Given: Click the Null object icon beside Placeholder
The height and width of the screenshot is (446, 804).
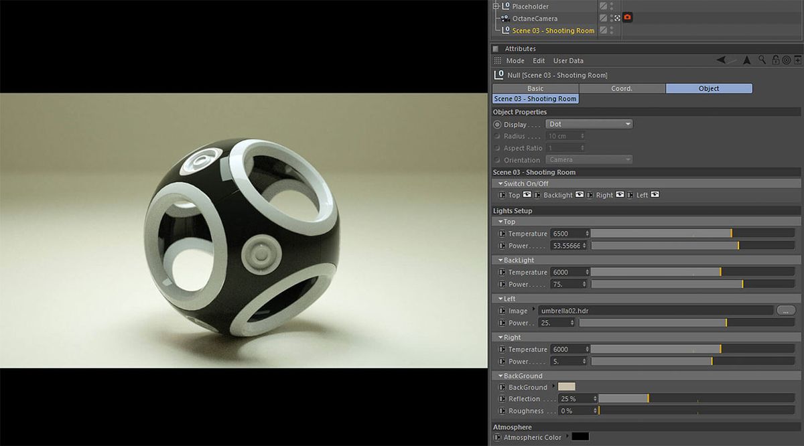Looking at the screenshot, I should point(505,5).
